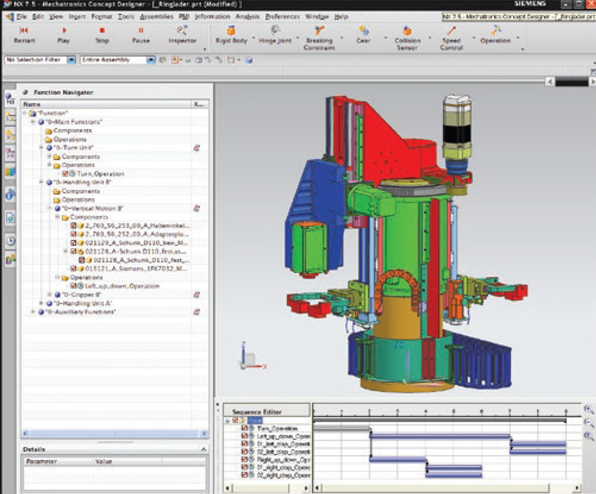Screen dimensions: 596x494
Task: Uncheck Left_up_down_Operation in the navigator tree
Action: 73,286
